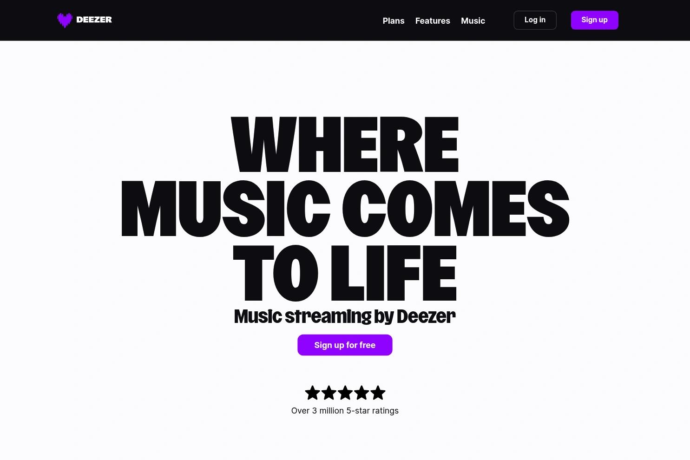Screen dimensions: 690x460
Task: Click the word WHERE in the headline
Action: [345, 145]
